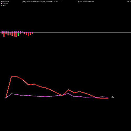Click the right end of the magenta volume line
Image resolution: width=131 pixels, height=131 pixels.
tap(108, 97)
